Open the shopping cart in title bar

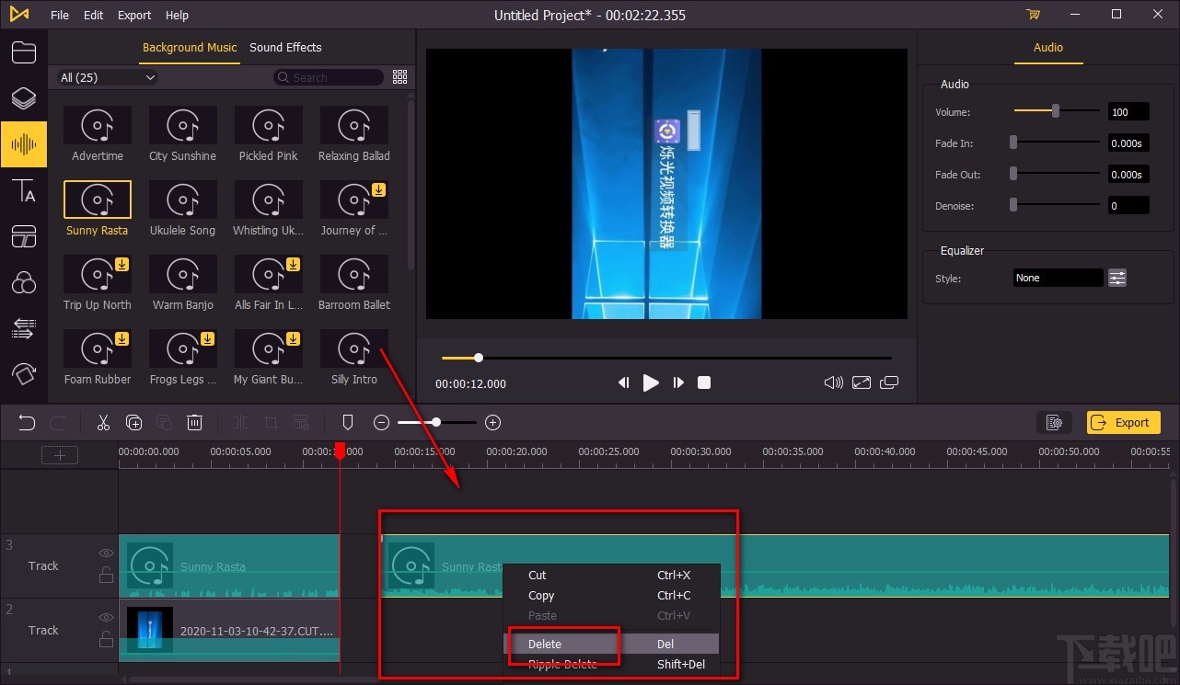[x=1033, y=15]
